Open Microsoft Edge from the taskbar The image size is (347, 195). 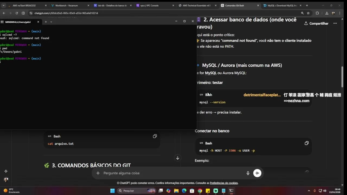click(184, 191)
